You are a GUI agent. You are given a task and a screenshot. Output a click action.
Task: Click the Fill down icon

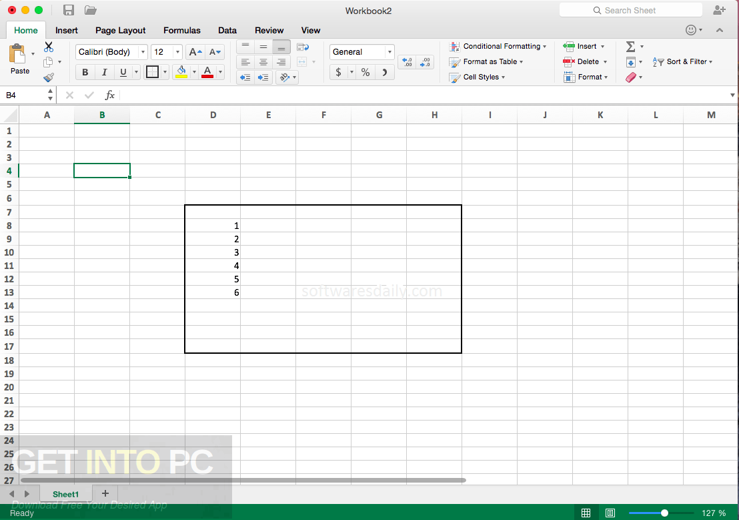point(630,62)
